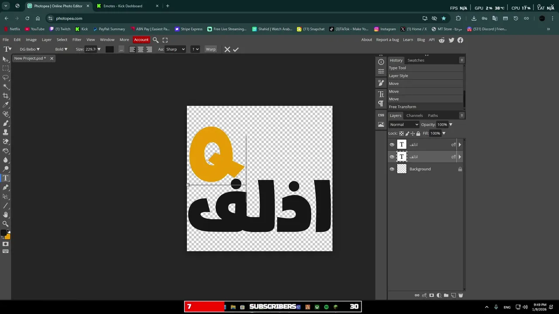Open the Layers panel menu

[x=462, y=116]
